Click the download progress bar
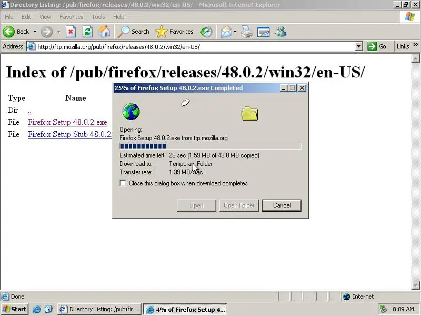 pos(210,146)
